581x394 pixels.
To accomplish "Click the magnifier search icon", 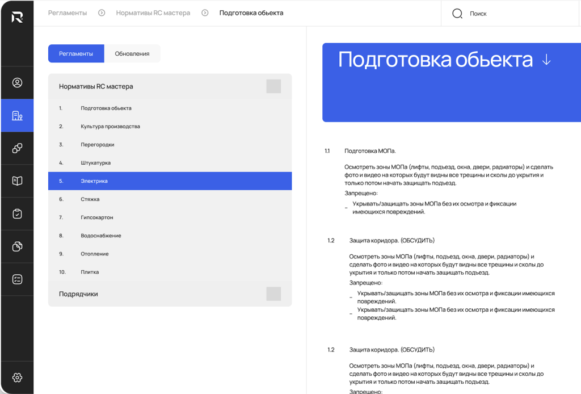I will click(x=457, y=14).
